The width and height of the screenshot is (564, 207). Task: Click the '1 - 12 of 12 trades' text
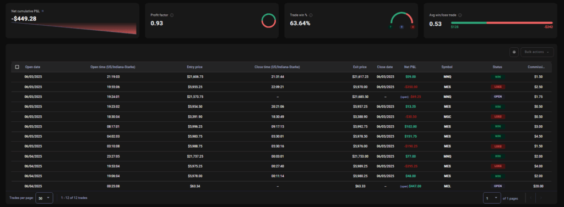coord(74,198)
